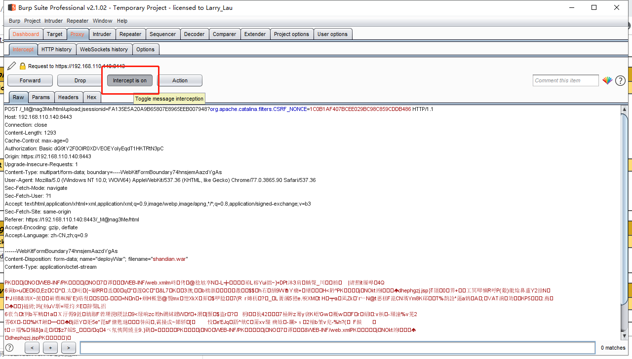
Task: Click the 'Accept-Language: zh-CN,zh;q=0.9' line
Action: (x=46, y=235)
